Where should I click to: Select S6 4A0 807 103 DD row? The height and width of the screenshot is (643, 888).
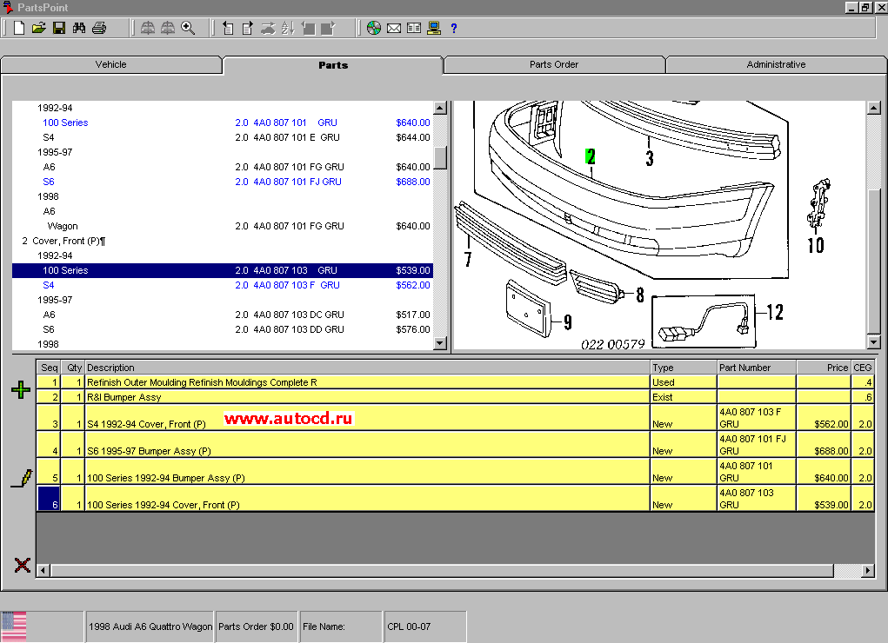(x=222, y=329)
